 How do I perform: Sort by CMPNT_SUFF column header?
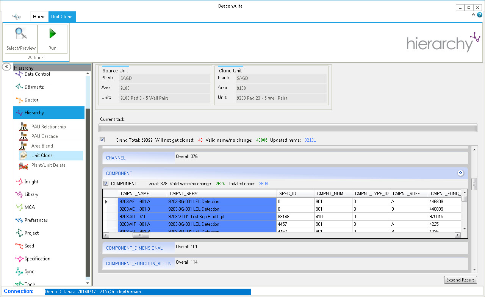click(409, 193)
